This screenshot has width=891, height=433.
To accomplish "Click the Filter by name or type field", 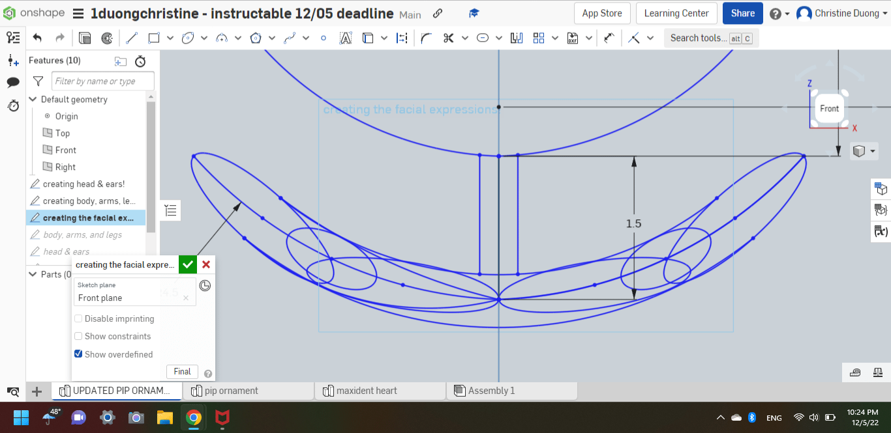I will point(103,81).
